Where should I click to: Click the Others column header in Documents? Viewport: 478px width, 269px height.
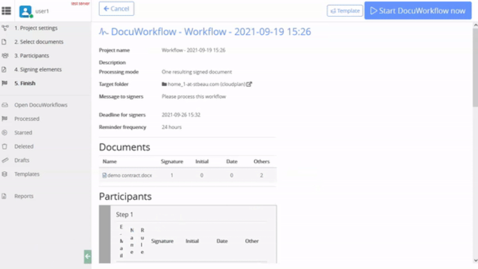[x=261, y=161]
